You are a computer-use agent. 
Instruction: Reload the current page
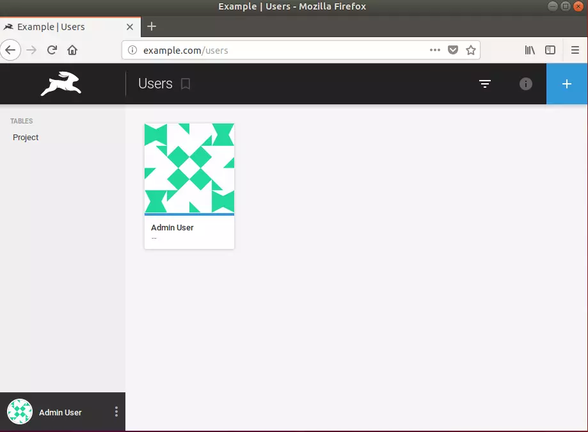(x=52, y=50)
